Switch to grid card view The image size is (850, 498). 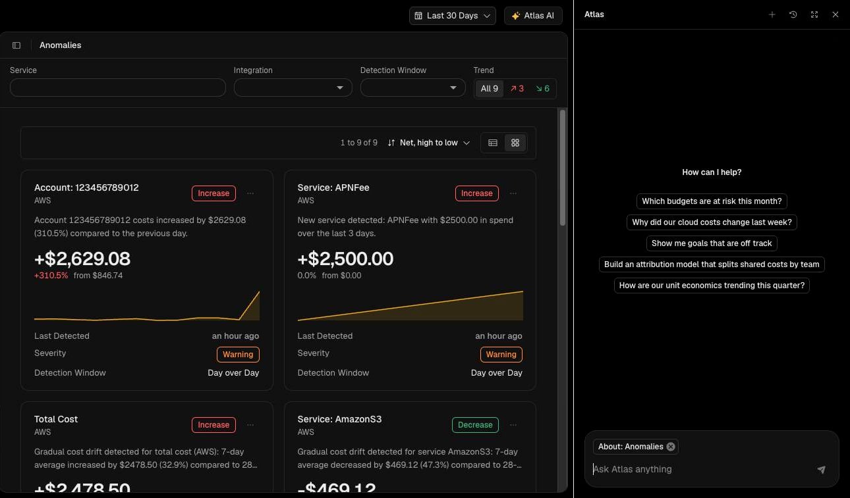pyautogui.click(x=515, y=143)
